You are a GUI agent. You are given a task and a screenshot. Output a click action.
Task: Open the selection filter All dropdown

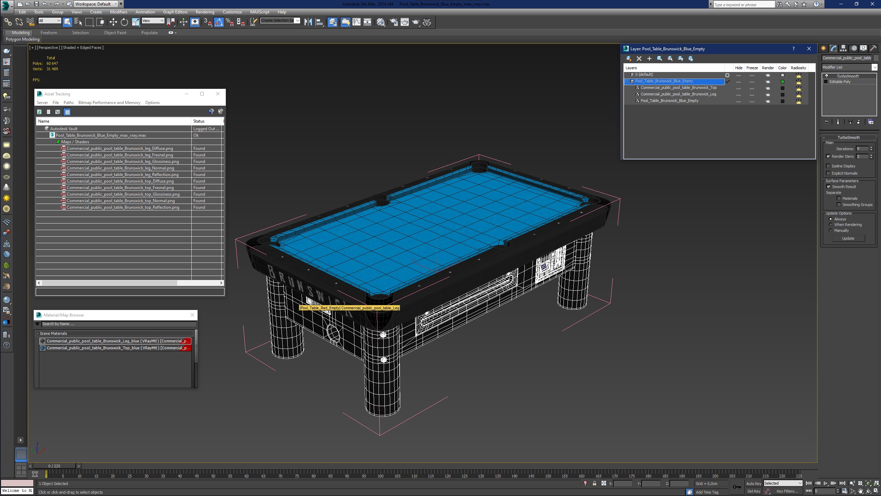coord(50,21)
